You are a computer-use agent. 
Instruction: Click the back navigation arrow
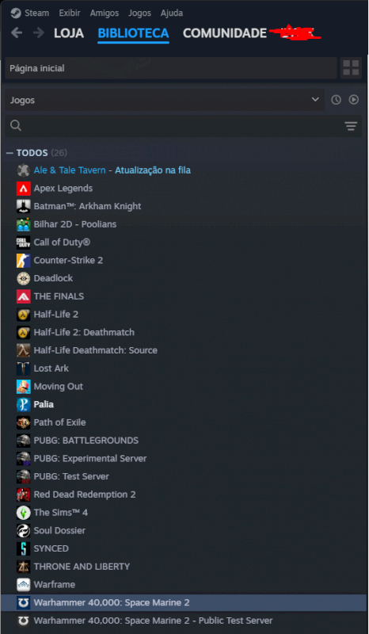[x=17, y=32]
